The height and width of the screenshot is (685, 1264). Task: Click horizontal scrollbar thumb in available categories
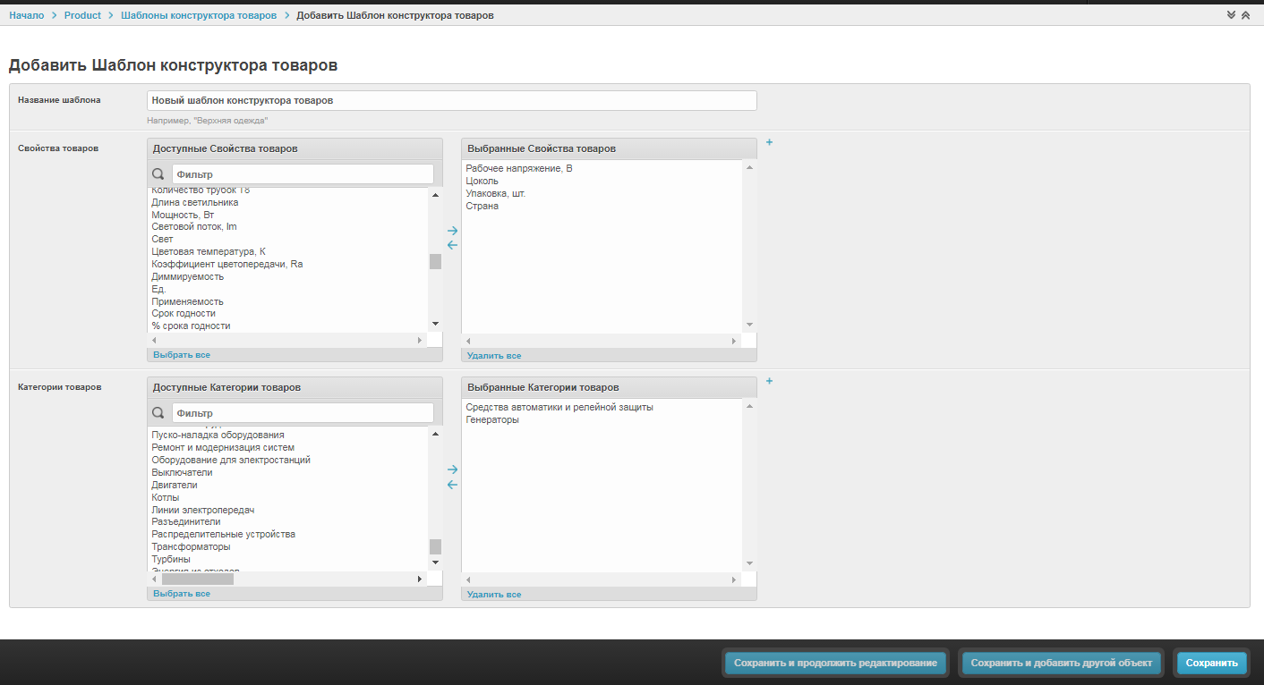pyautogui.click(x=198, y=579)
